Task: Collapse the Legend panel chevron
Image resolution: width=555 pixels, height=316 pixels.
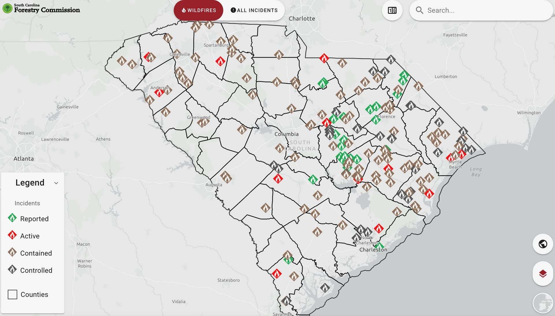Action: [56, 183]
